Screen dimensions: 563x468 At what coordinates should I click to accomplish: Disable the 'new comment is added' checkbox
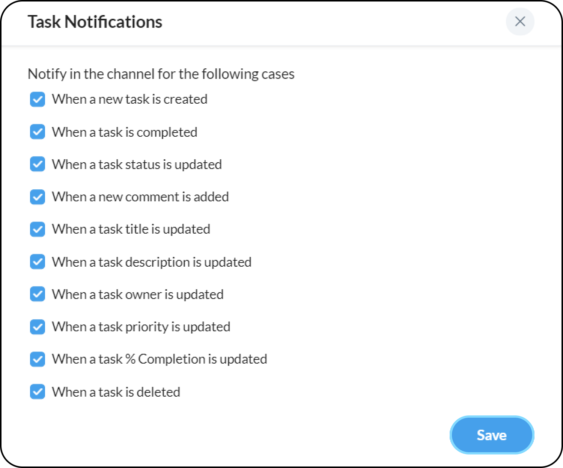(38, 197)
